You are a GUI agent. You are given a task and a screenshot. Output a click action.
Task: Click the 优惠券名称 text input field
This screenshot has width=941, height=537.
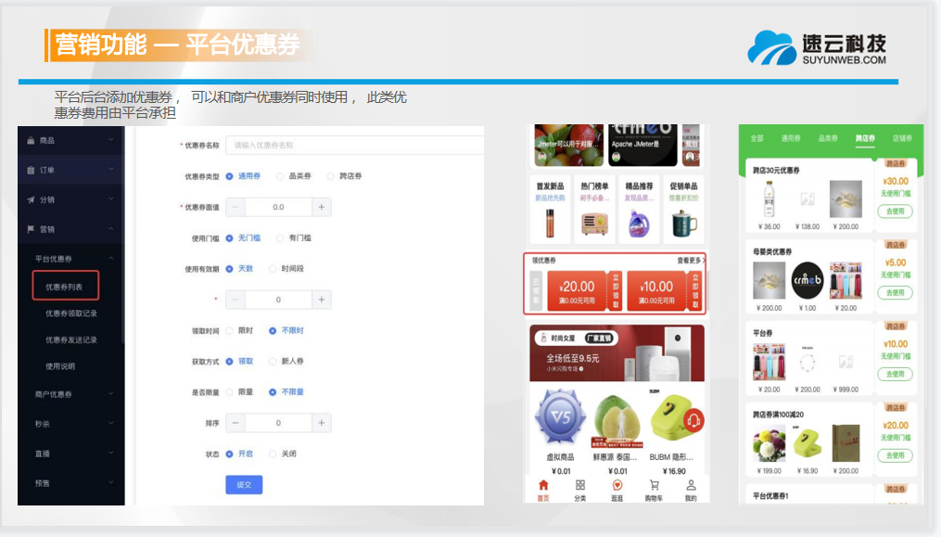coord(356,146)
